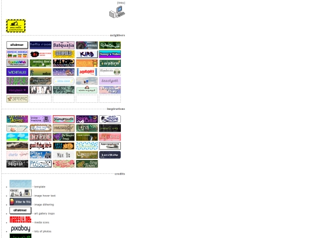Image resolution: width=317 pixels, height=238 pixels.
Task: Click the brown mountains landscape button
Action: tap(18, 146)
